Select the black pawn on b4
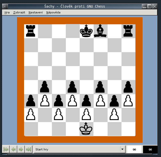 tap(45, 87)
